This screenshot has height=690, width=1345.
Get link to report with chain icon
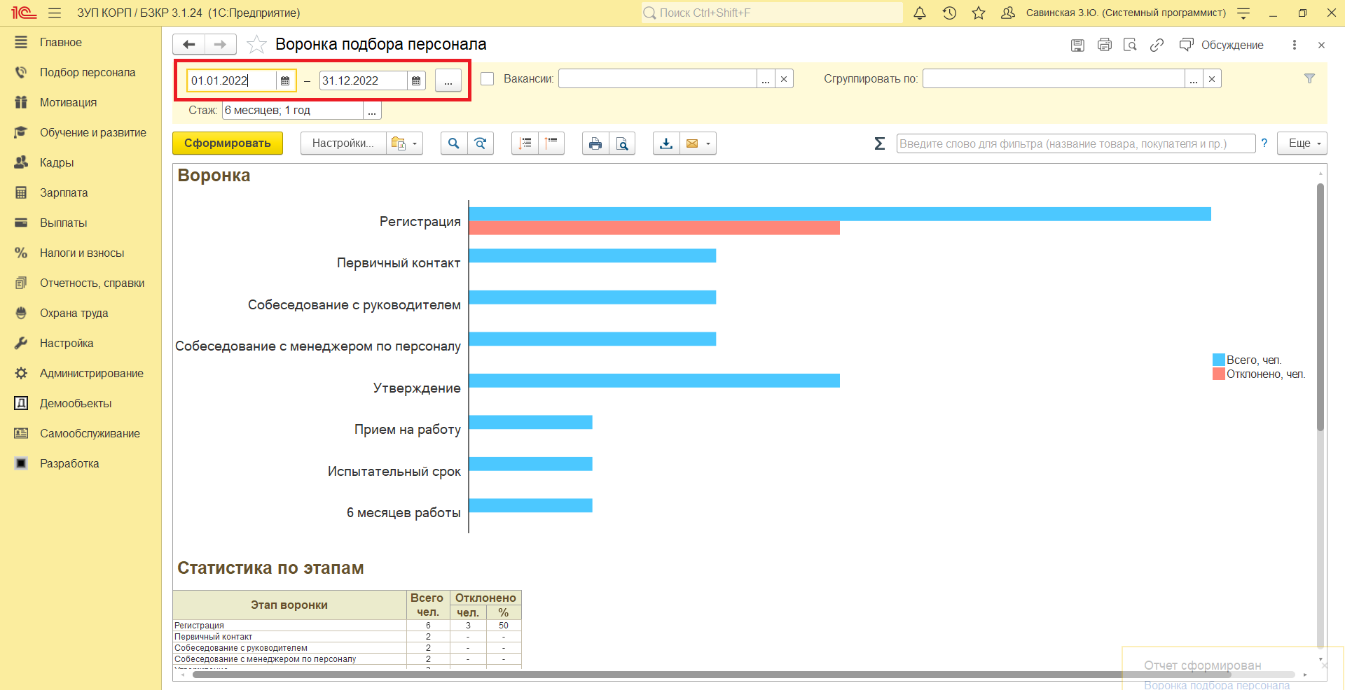point(1157,45)
